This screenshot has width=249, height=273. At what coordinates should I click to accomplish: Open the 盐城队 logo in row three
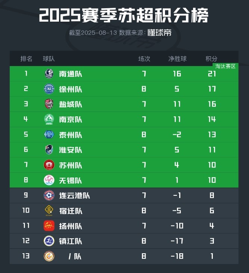[x=49, y=104]
